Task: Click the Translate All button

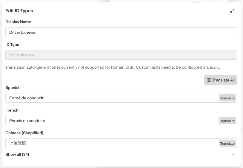Action: [x=220, y=80]
